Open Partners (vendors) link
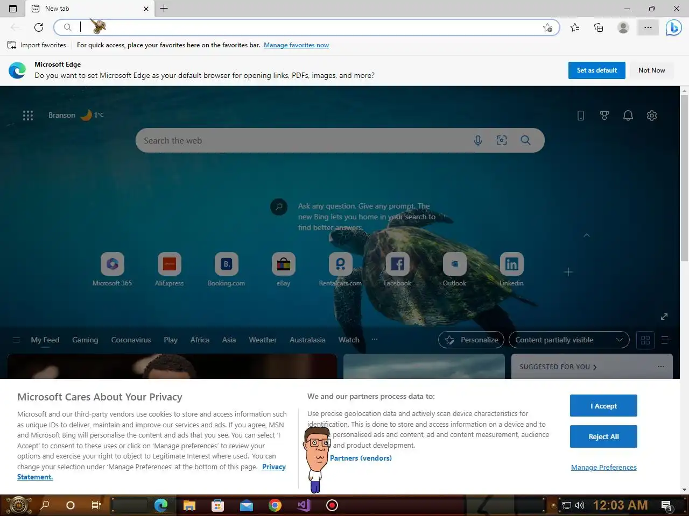Image resolution: width=689 pixels, height=516 pixels. click(361, 458)
